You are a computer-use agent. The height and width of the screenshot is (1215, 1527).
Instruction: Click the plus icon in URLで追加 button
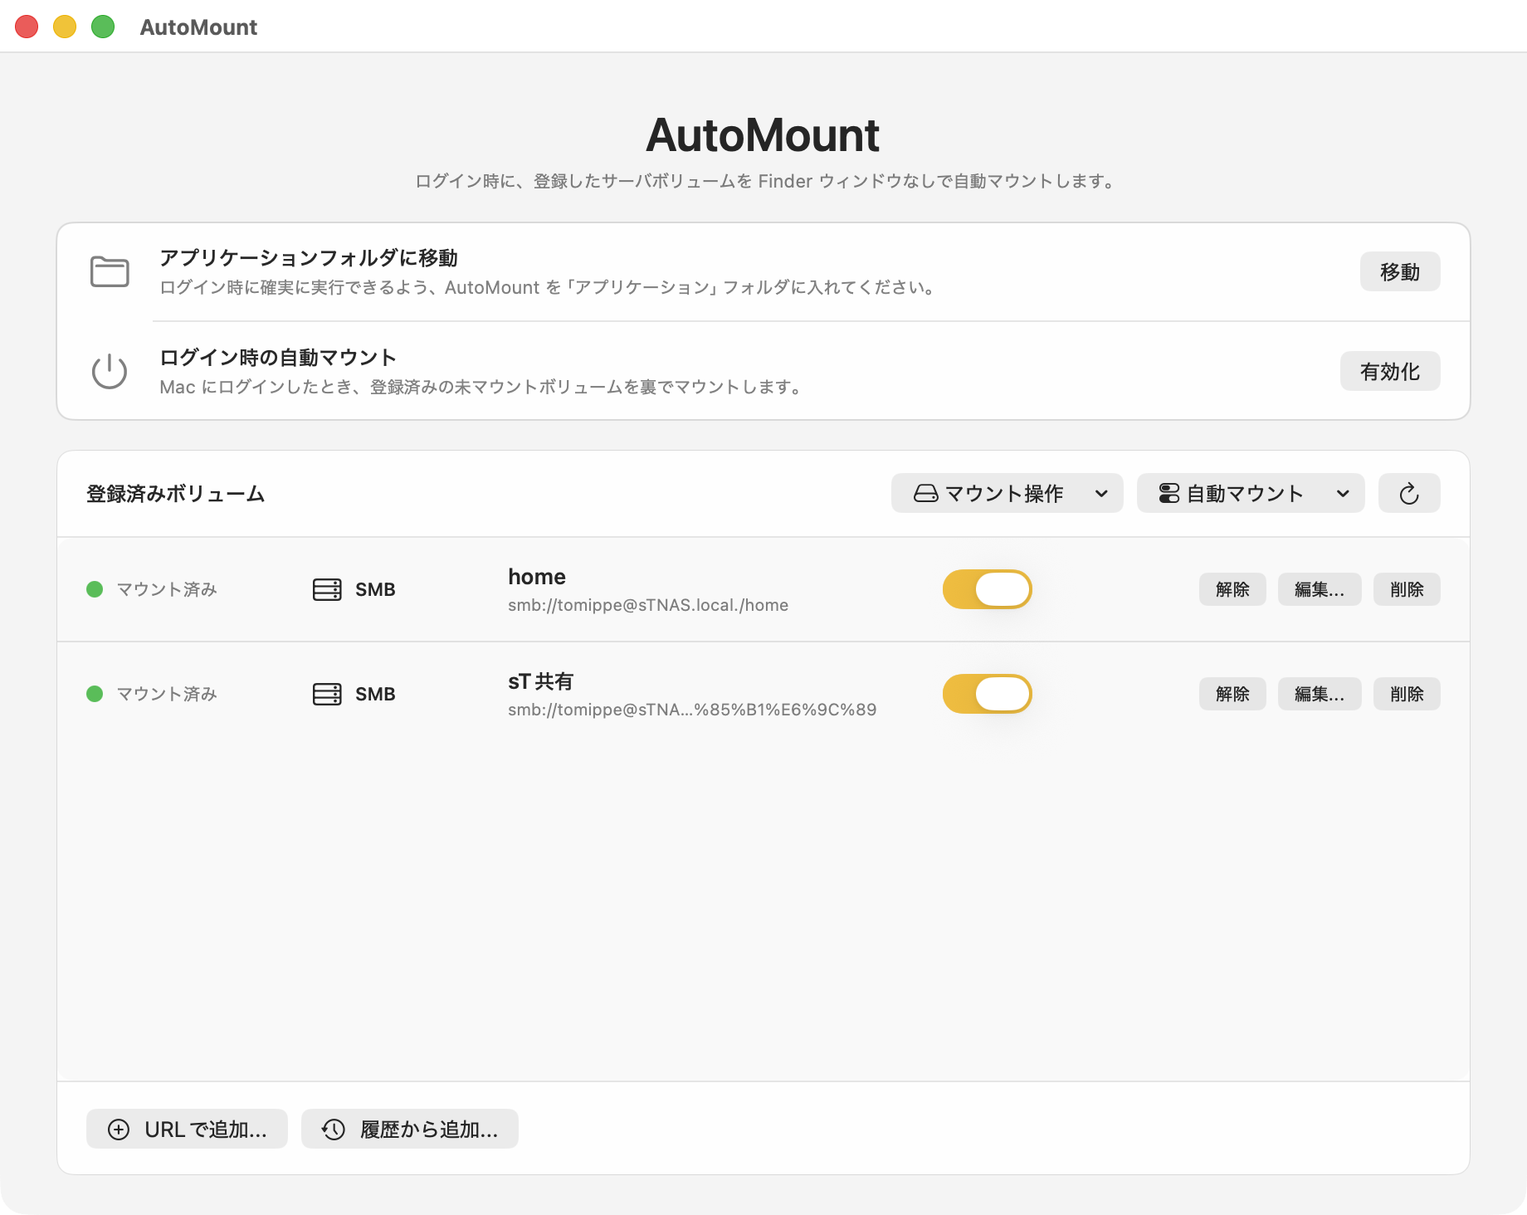pyautogui.click(x=119, y=1130)
